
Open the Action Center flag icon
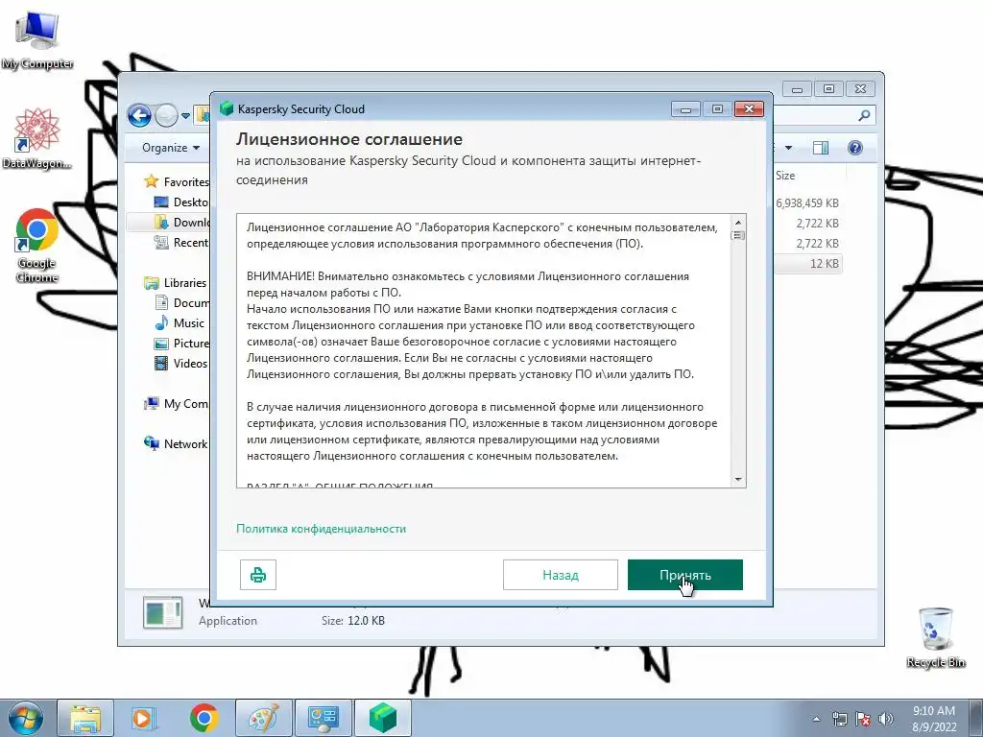(x=863, y=719)
